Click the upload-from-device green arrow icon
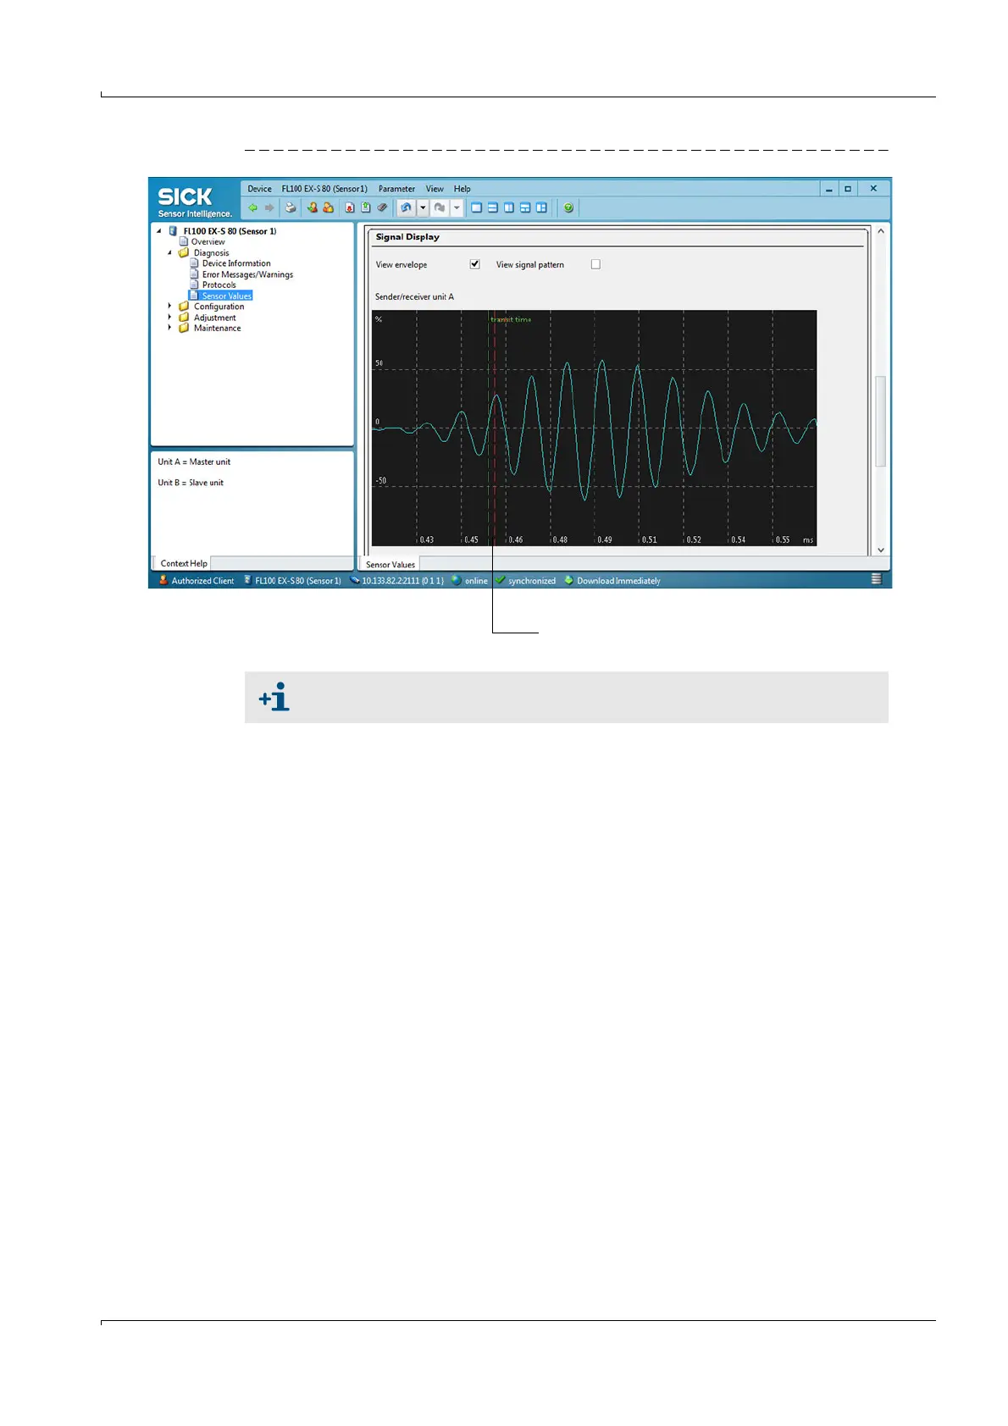 coord(366,207)
